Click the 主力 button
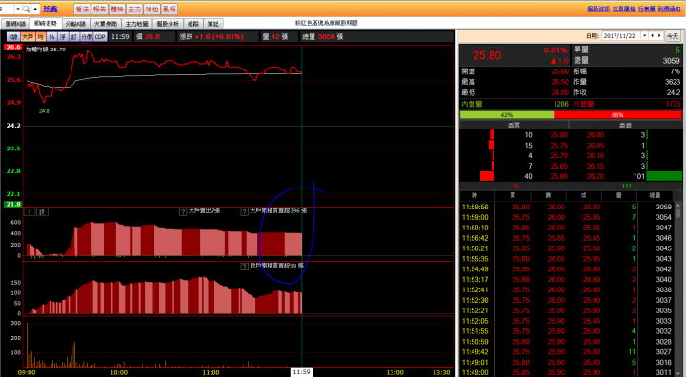The width and height of the screenshot is (686, 377). click(134, 9)
